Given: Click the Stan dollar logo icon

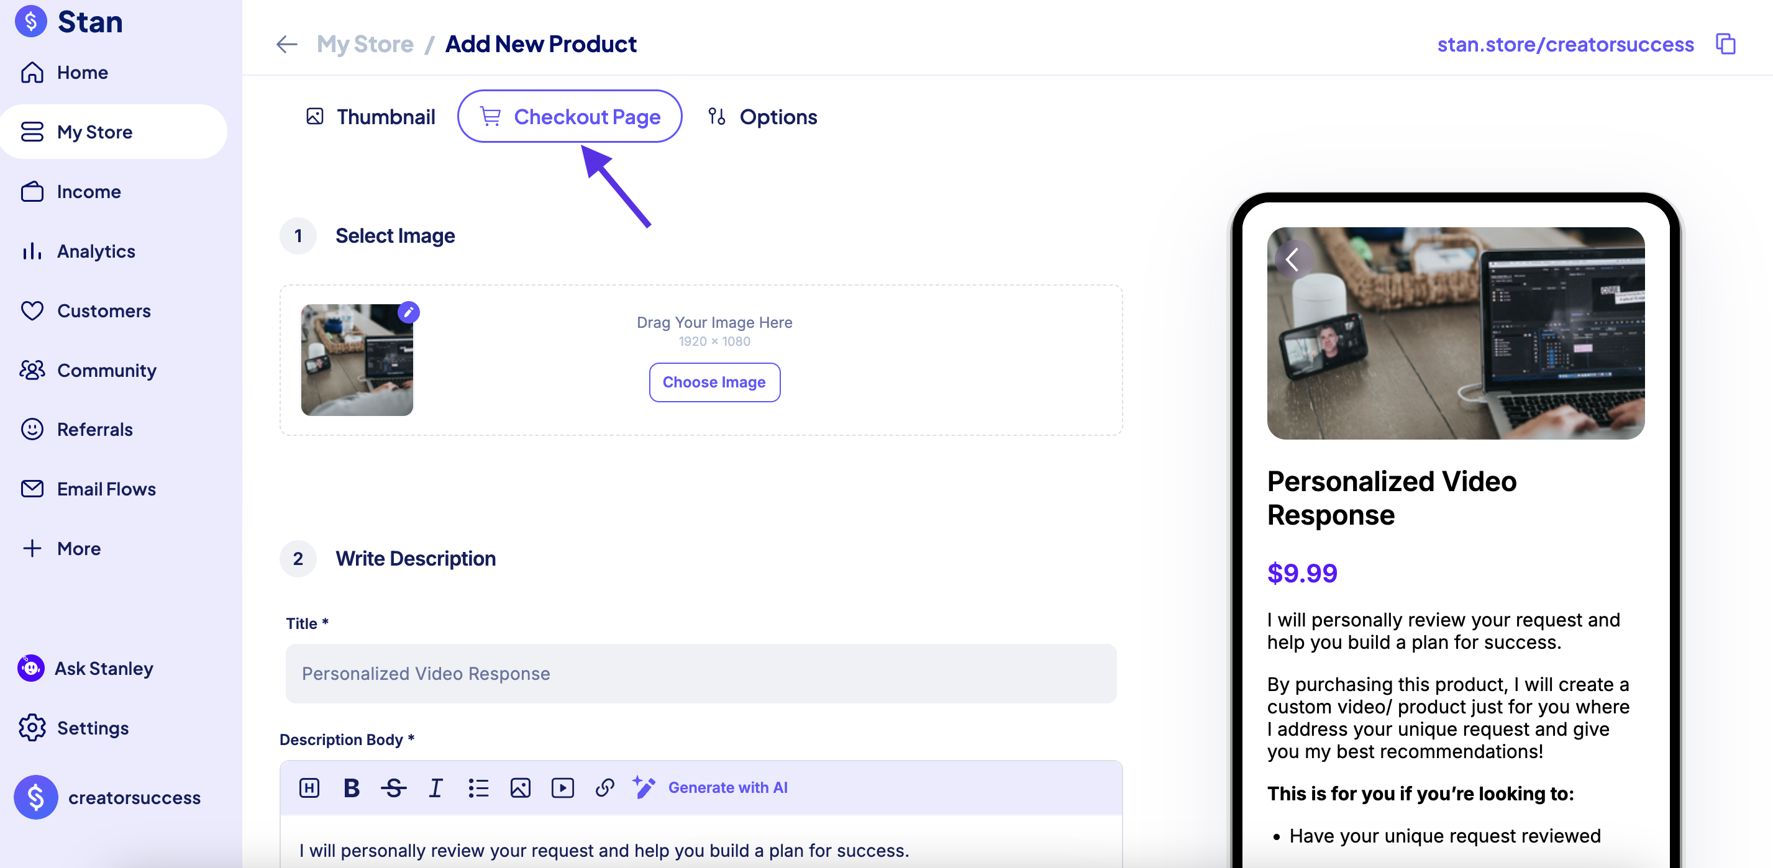Looking at the screenshot, I should (x=30, y=21).
